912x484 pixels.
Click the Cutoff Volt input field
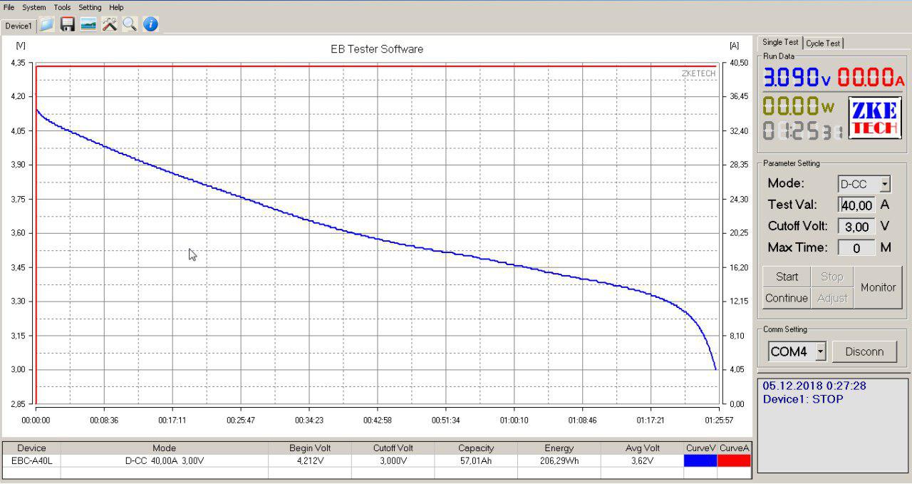[x=856, y=227]
